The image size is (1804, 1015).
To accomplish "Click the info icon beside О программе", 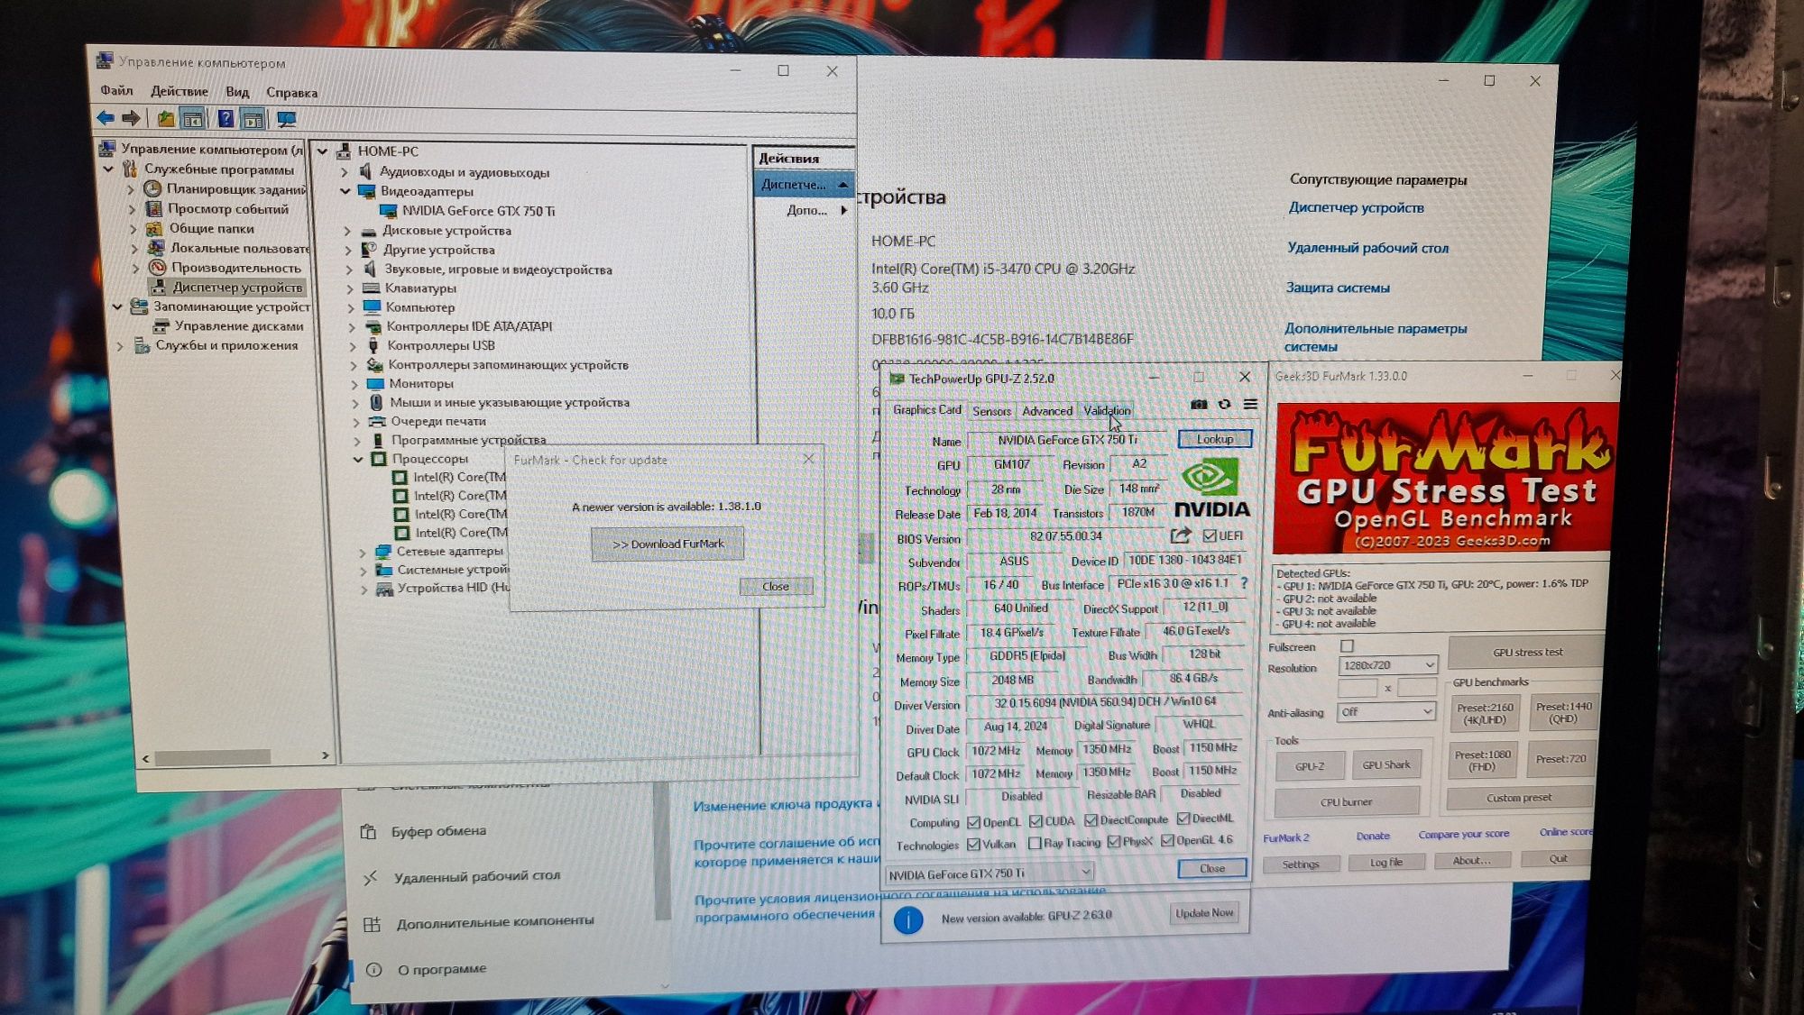I will (373, 970).
